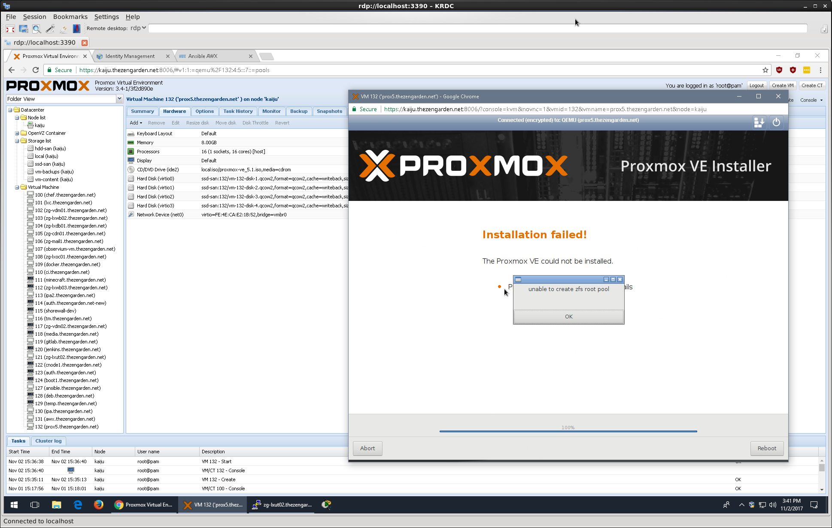Select VM 132 (prox5.thezengarden.net) in tree
The height and width of the screenshot is (528, 832).
(x=67, y=427)
